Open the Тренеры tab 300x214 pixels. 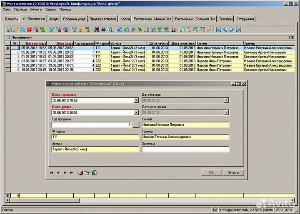point(226,19)
